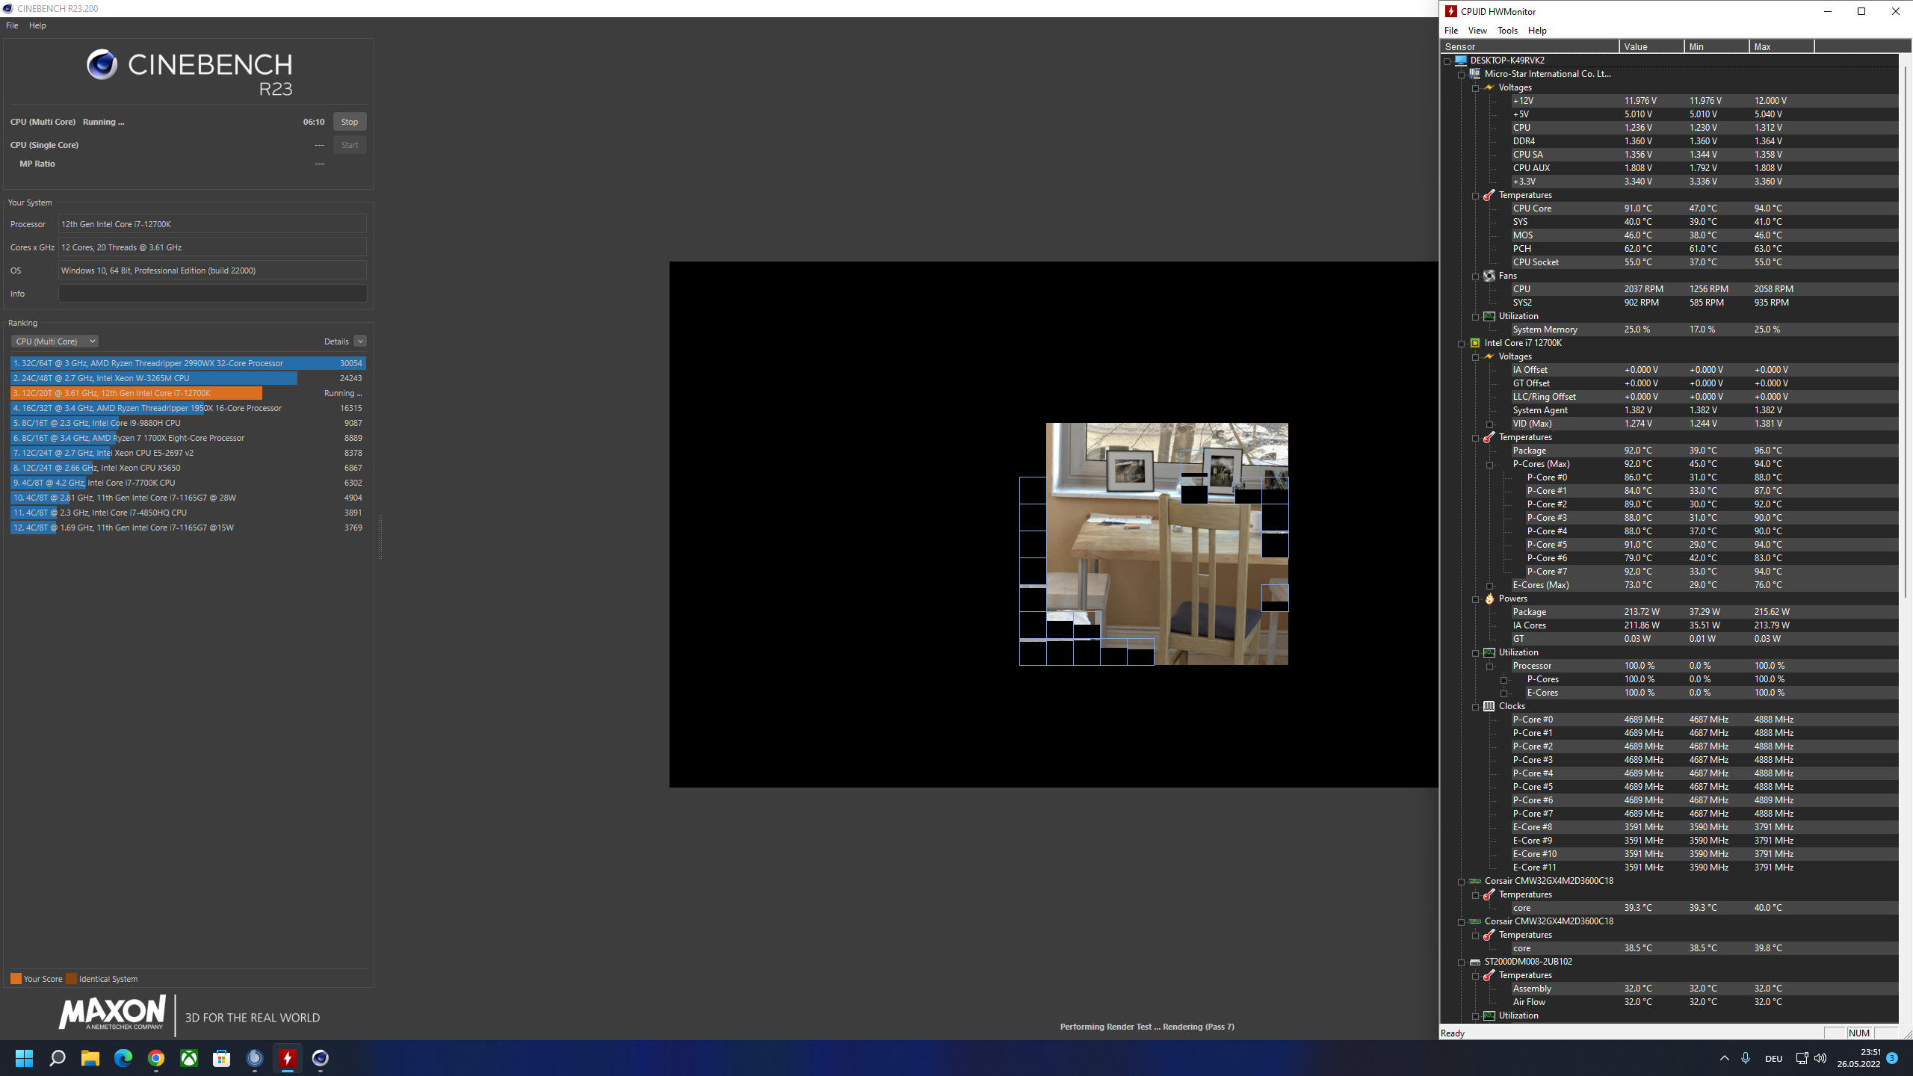Open the Windows Start menu
The height and width of the screenshot is (1076, 1913).
(x=24, y=1058)
